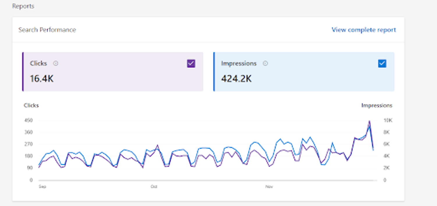This screenshot has height=206, width=437.
Task: Click the Impressions axis label on the chart
Action: tap(376, 105)
